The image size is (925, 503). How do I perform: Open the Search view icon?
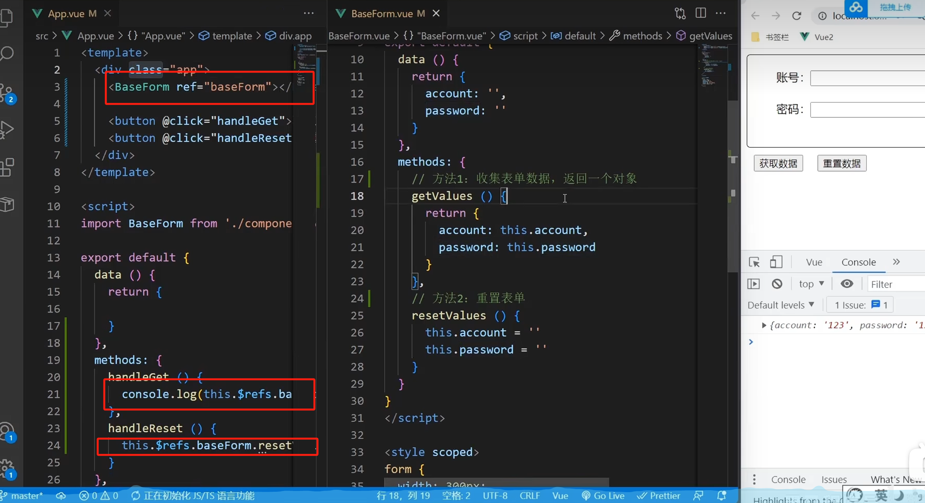pos(7,54)
